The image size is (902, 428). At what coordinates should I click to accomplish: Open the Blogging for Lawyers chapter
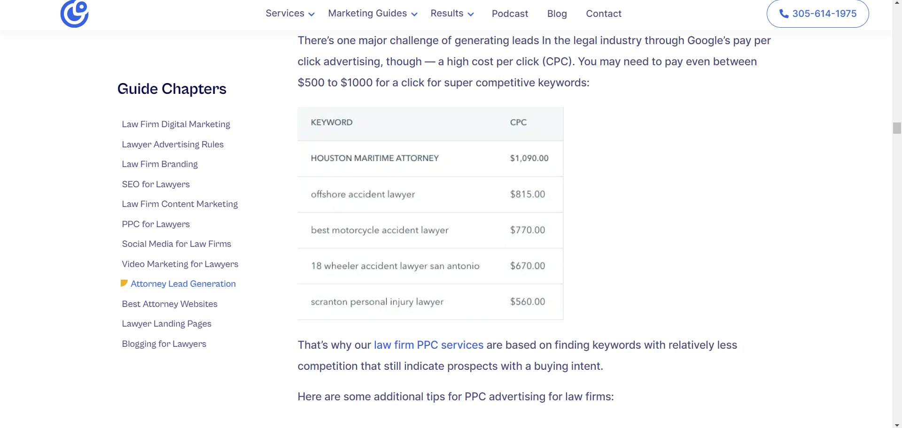[164, 344]
